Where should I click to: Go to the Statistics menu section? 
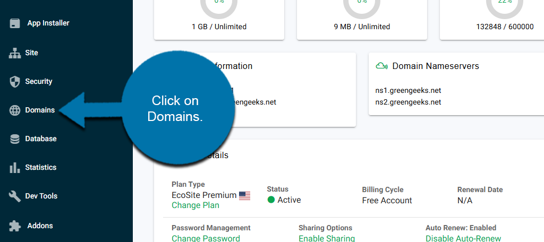(x=41, y=168)
